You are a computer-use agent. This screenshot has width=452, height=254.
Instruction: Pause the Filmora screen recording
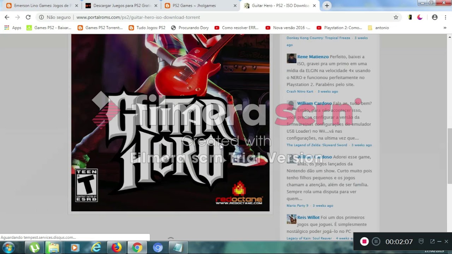pos(376,241)
